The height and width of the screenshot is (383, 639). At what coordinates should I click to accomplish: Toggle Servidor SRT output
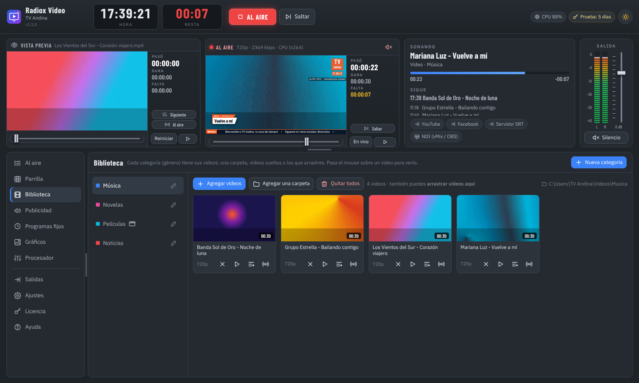(x=506, y=124)
